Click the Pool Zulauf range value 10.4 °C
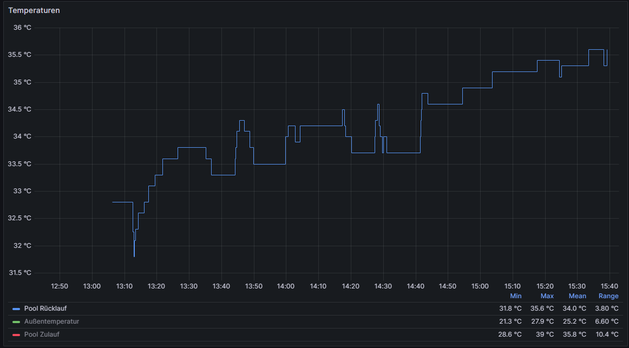 607,334
